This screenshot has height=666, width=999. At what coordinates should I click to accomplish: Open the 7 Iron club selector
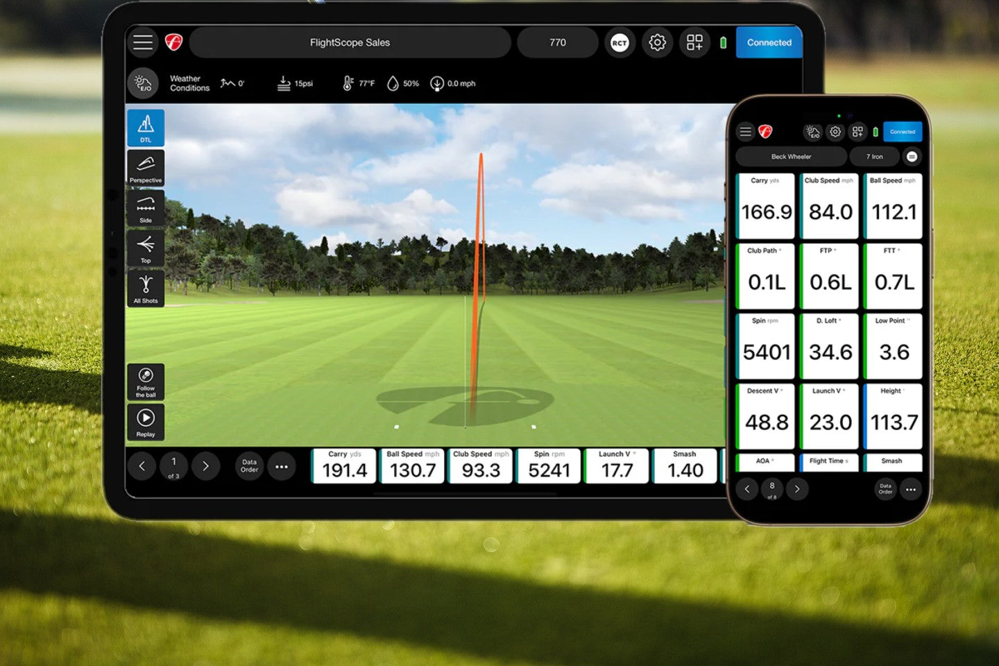pyautogui.click(x=873, y=156)
